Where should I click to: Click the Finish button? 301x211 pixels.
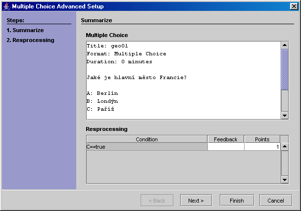pyautogui.click(x=237, y=201)
